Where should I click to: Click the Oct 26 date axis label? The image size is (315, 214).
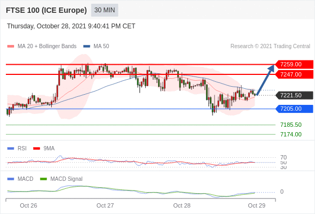pyautogui.click(x=28, y=205)
